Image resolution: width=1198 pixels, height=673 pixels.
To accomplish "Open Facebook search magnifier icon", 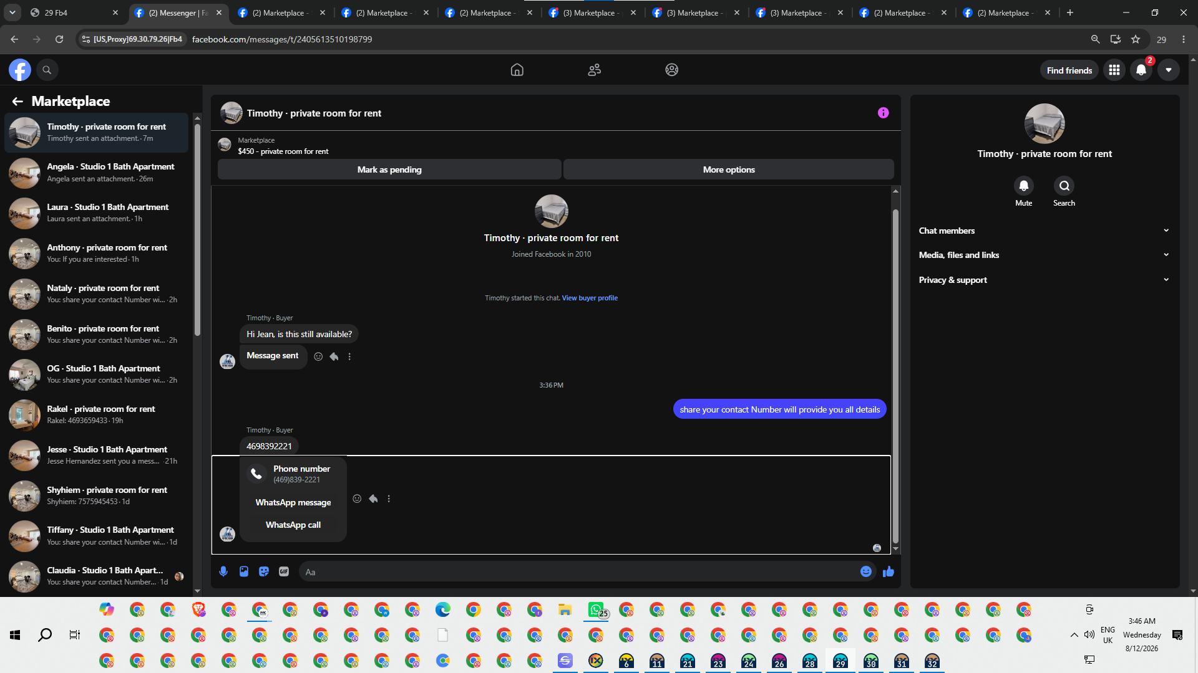I will [x=47, y=70].
